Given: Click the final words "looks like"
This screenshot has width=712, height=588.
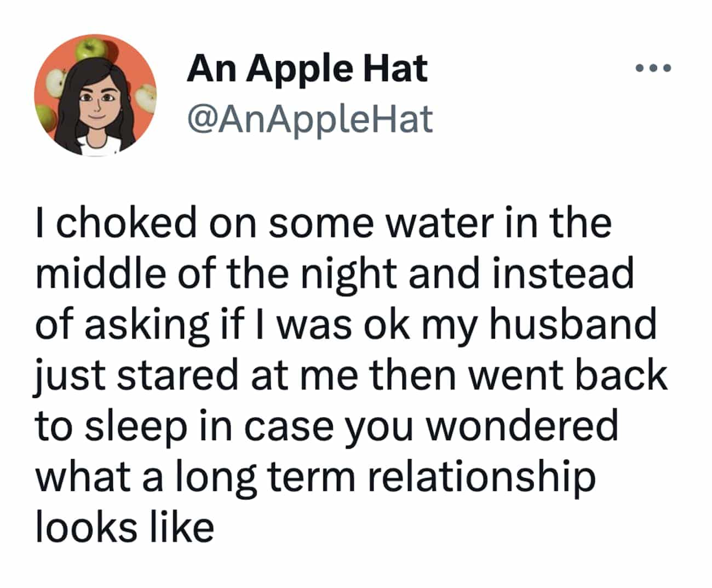Looking at the screenshot, I should coord(124,527).
